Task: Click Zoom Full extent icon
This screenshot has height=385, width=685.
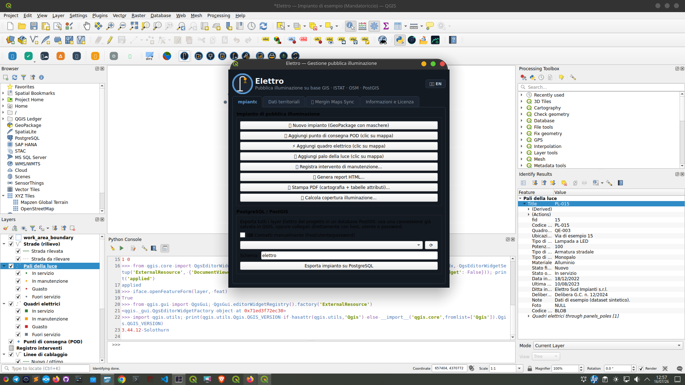Action: point(134,26)
